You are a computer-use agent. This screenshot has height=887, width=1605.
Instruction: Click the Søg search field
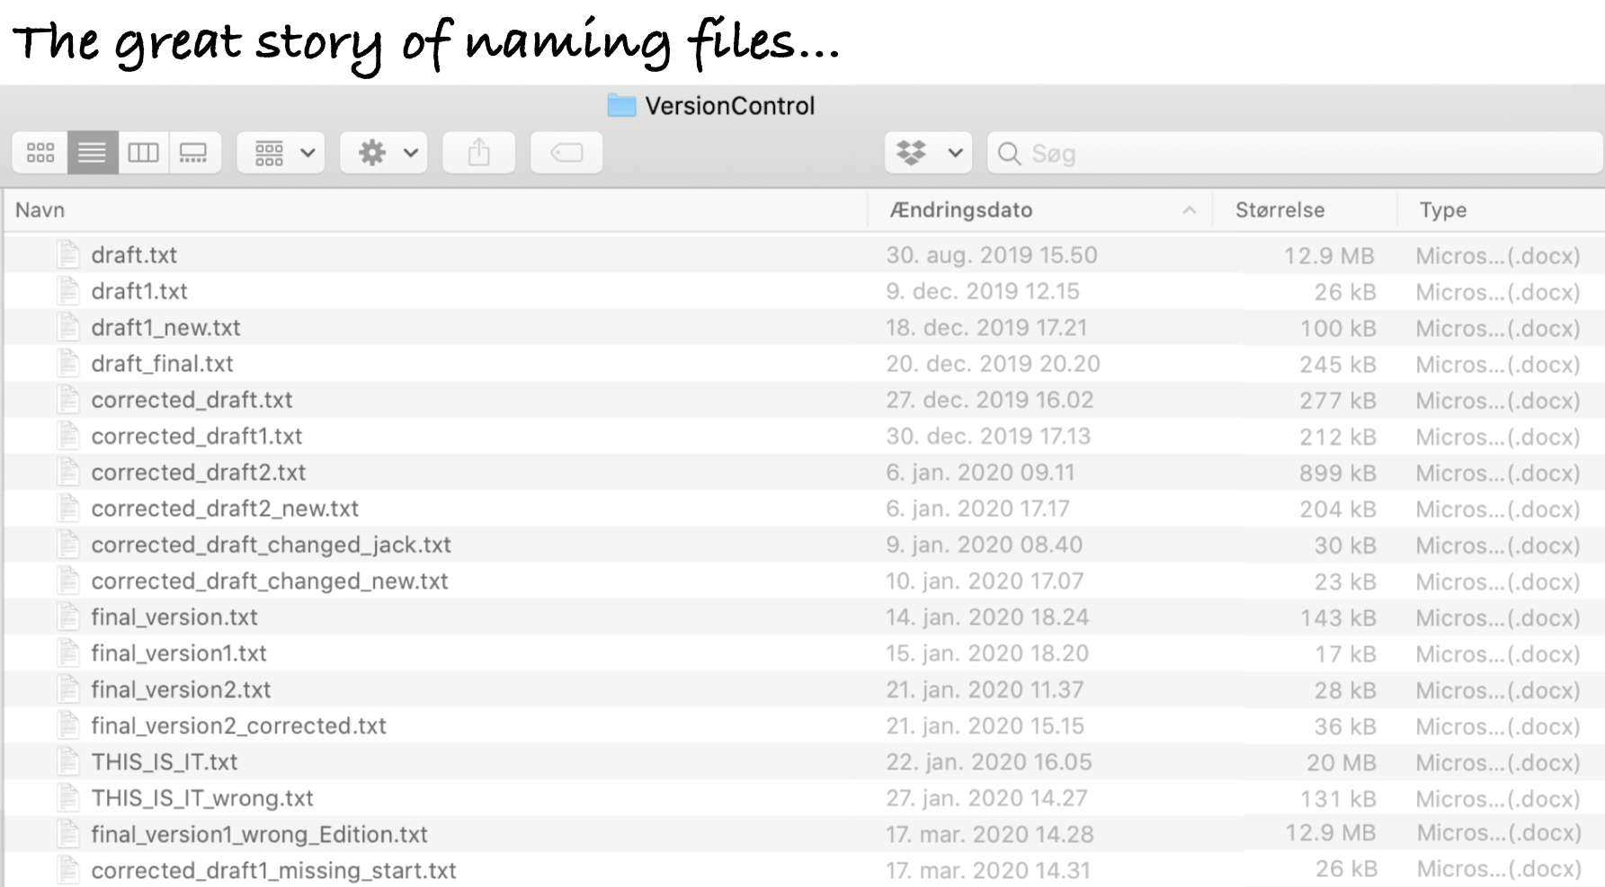click(x=1295, y=153)
